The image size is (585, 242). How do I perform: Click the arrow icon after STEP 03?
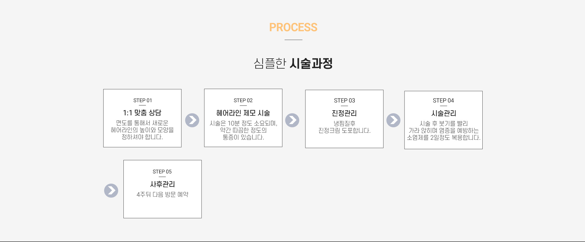(393, 120)
